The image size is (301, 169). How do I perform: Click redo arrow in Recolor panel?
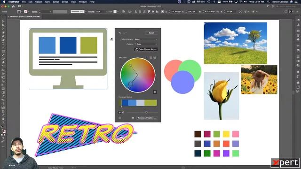click(126, 33)
